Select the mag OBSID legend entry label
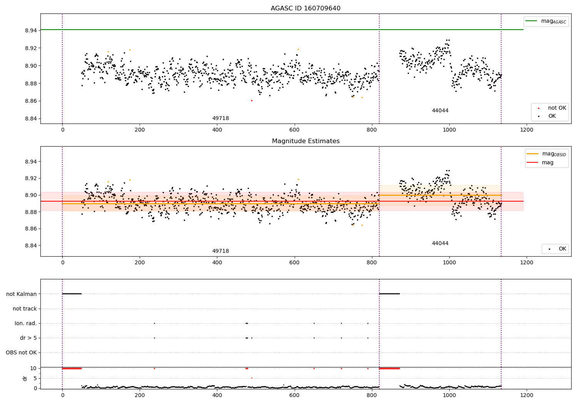The image size is (577, 404). 554,154
